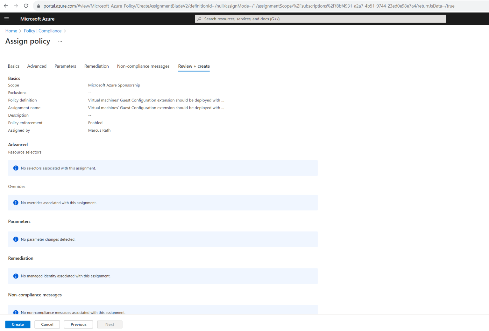The image size is (489, 331).
Task: Open the Parameters tab
Action: 65,66
